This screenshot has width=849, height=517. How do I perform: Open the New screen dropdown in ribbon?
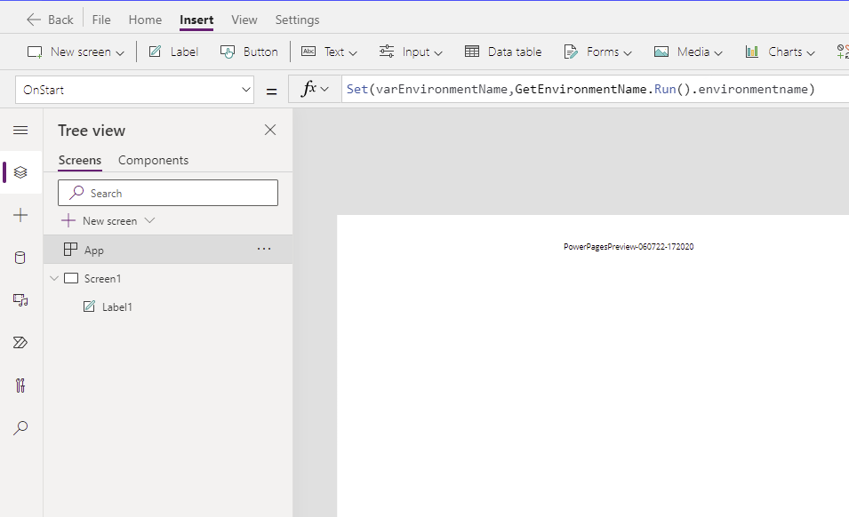tap(76, 52)
